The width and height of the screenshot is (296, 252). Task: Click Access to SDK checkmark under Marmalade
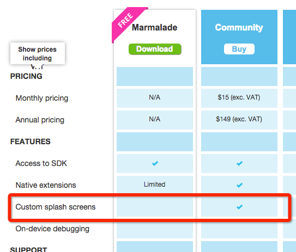pyautogui.click(x=155, y=163)
